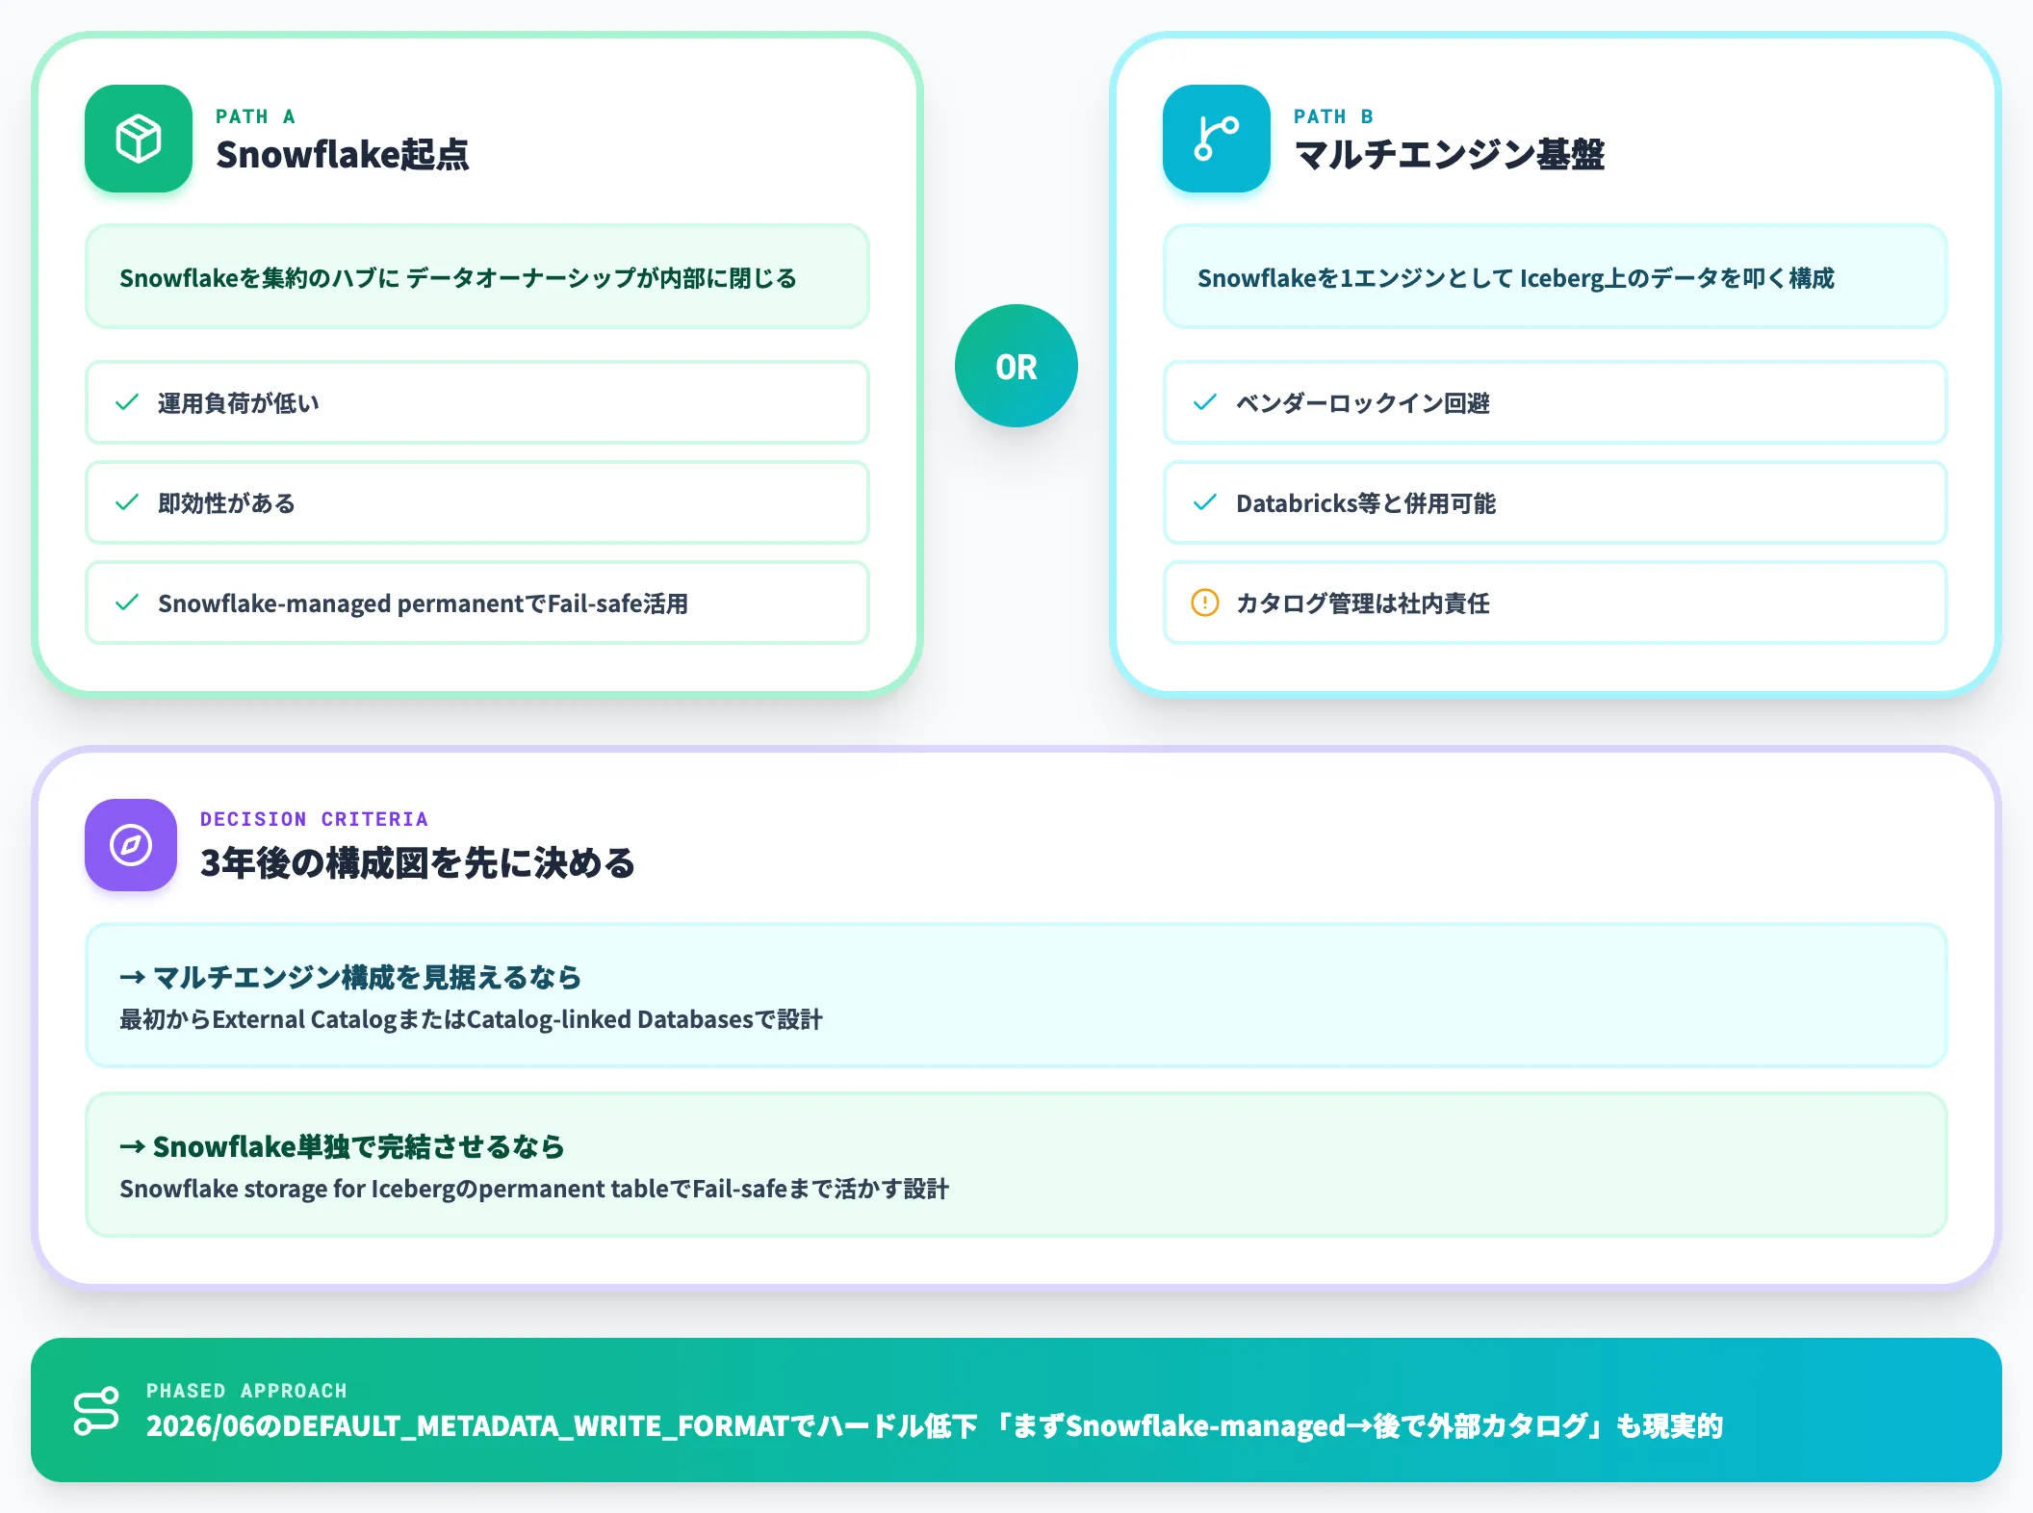
Task: Click the Databricks等と併用可能 text
Action: pos(1366,503)
